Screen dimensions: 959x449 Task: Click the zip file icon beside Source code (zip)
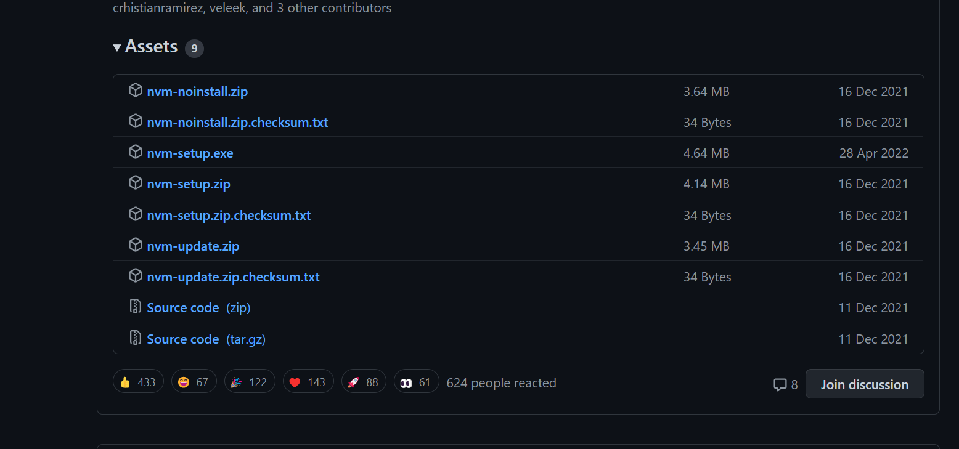pyautogui.click(x=136, y=307)
